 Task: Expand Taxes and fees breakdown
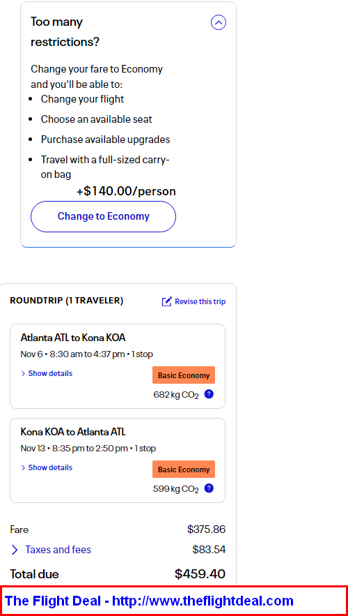click(x=58, y=550)
